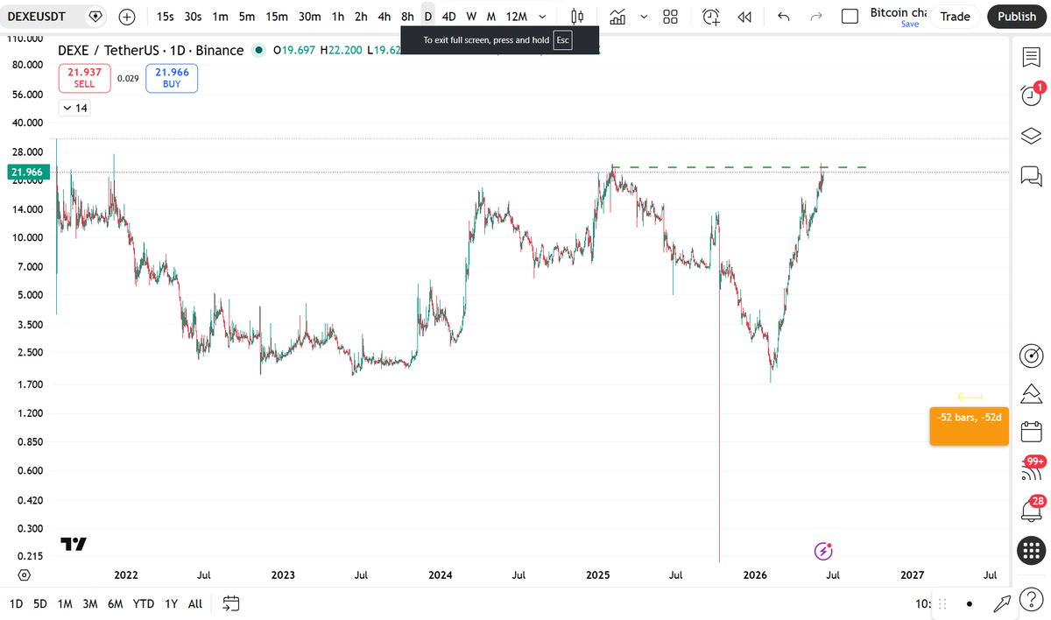Undo the last chart action
The width and height of the screenshot is (1051, 620).
(x=783, y=17)
